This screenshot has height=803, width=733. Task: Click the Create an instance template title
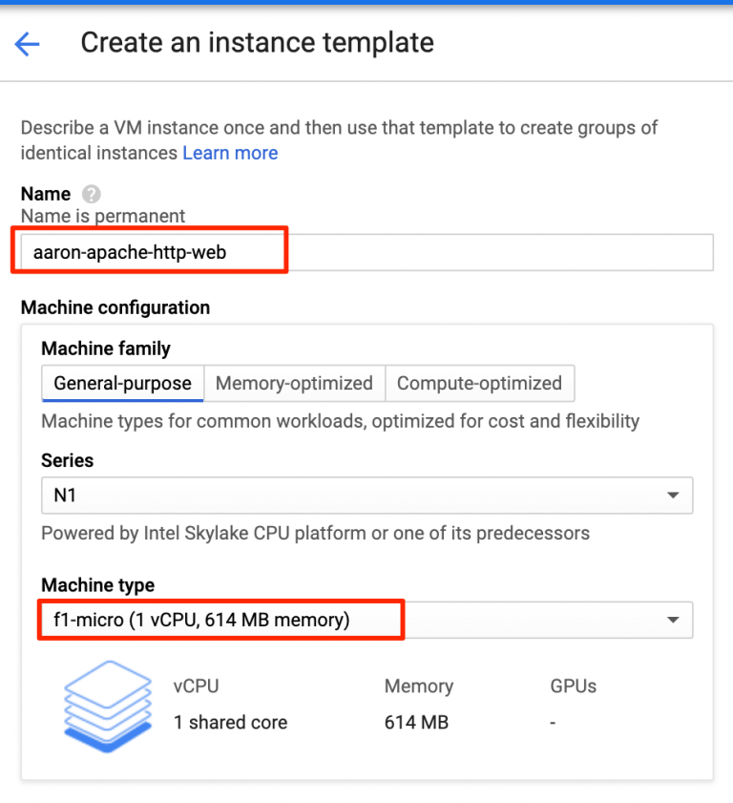coord(257,43)
